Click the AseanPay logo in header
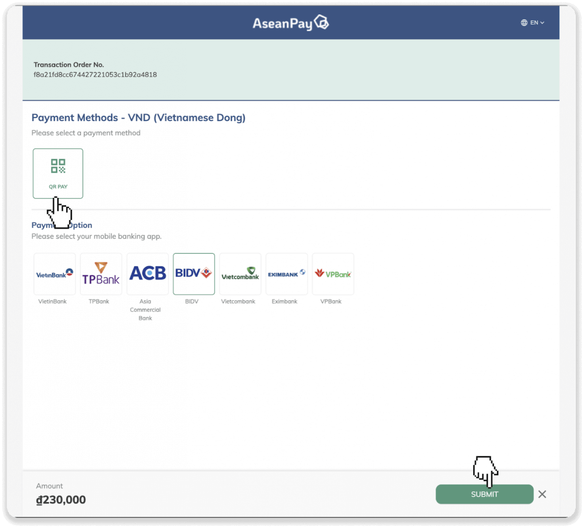 click(x=291, y=23)
